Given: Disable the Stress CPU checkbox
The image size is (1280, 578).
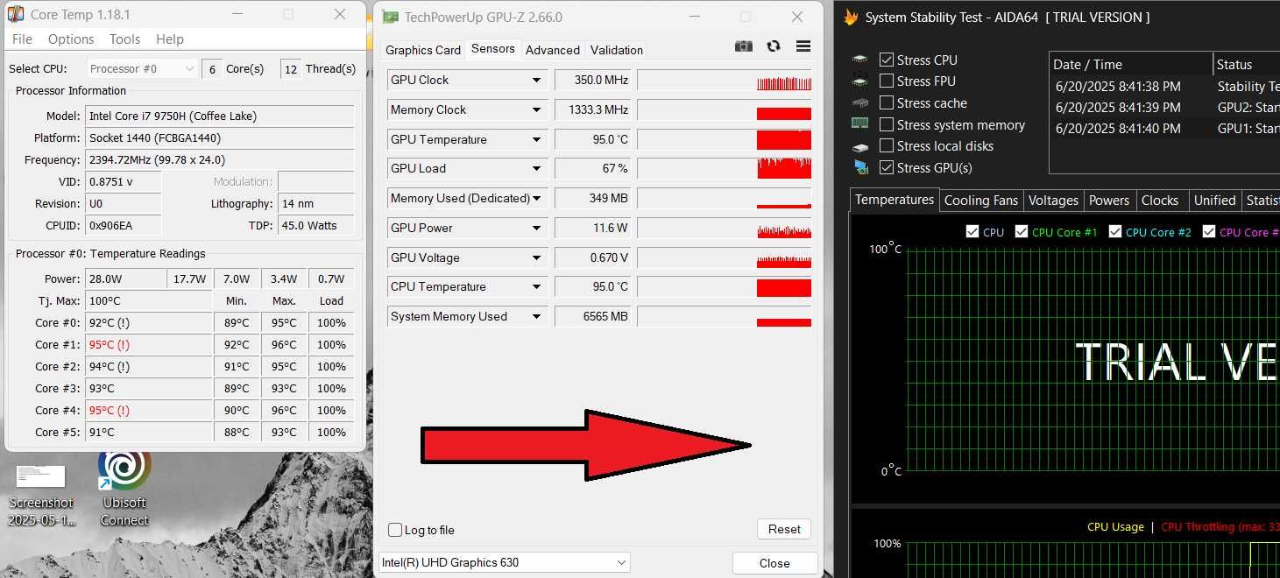Looking at the screenshot, I should [887, 60].
